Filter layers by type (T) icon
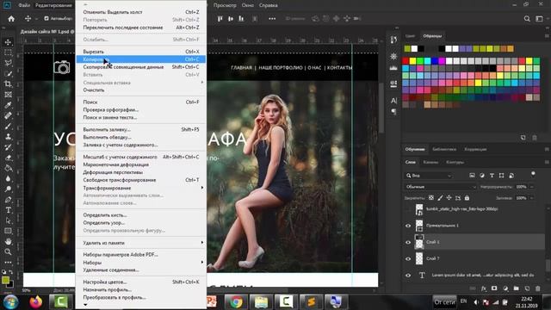The width and height of the screenshot is (551, 310). tap(492, 176)
